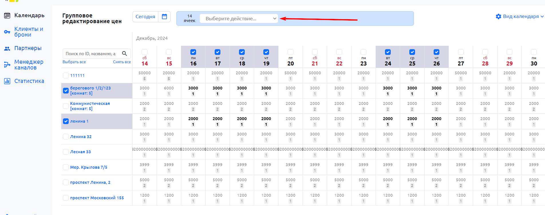Viewport: 545px width, 215px height.
Task: Click the gear icon for Вид календаря
Action: pyautogui.click(x=498, y=16)
